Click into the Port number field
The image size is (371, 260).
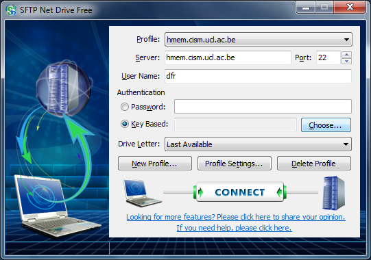[328, 57]
